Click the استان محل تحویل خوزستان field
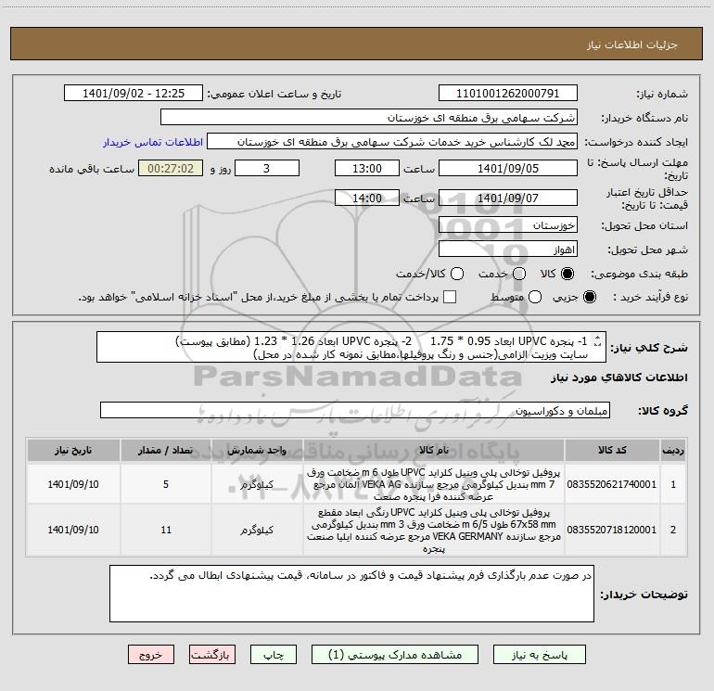 tap(508, 225)
